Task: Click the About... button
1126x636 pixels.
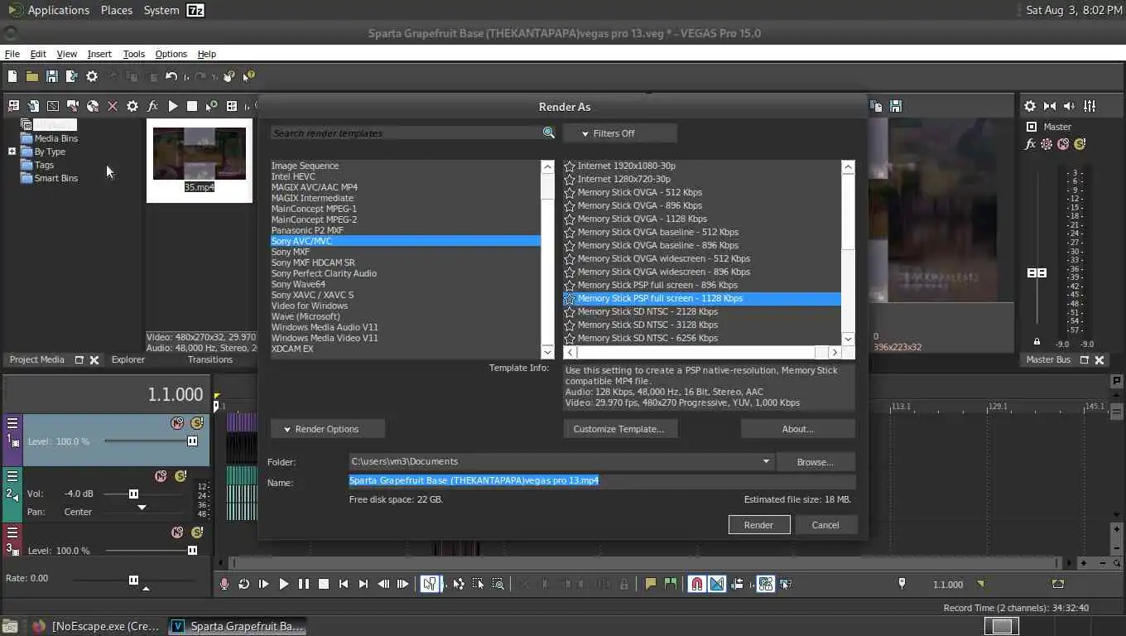Action: pos(798,429)
